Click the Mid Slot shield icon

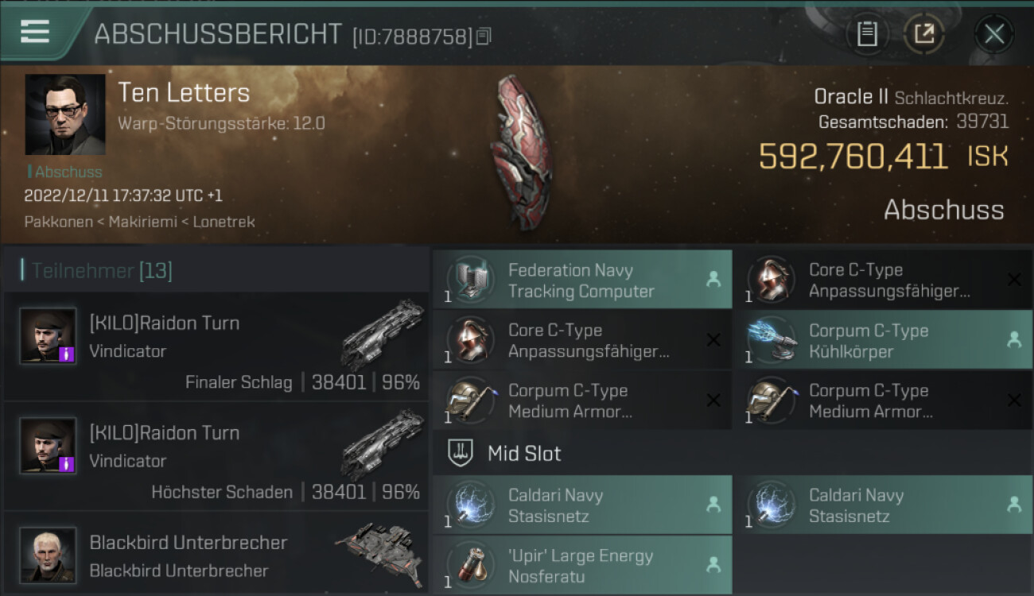(x=461, y=454)
